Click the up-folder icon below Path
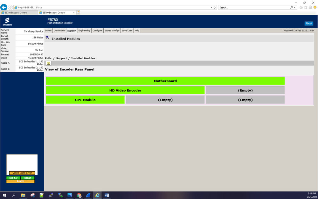The width and height of the screenshot is (318, 199). (x=48, y=63)
